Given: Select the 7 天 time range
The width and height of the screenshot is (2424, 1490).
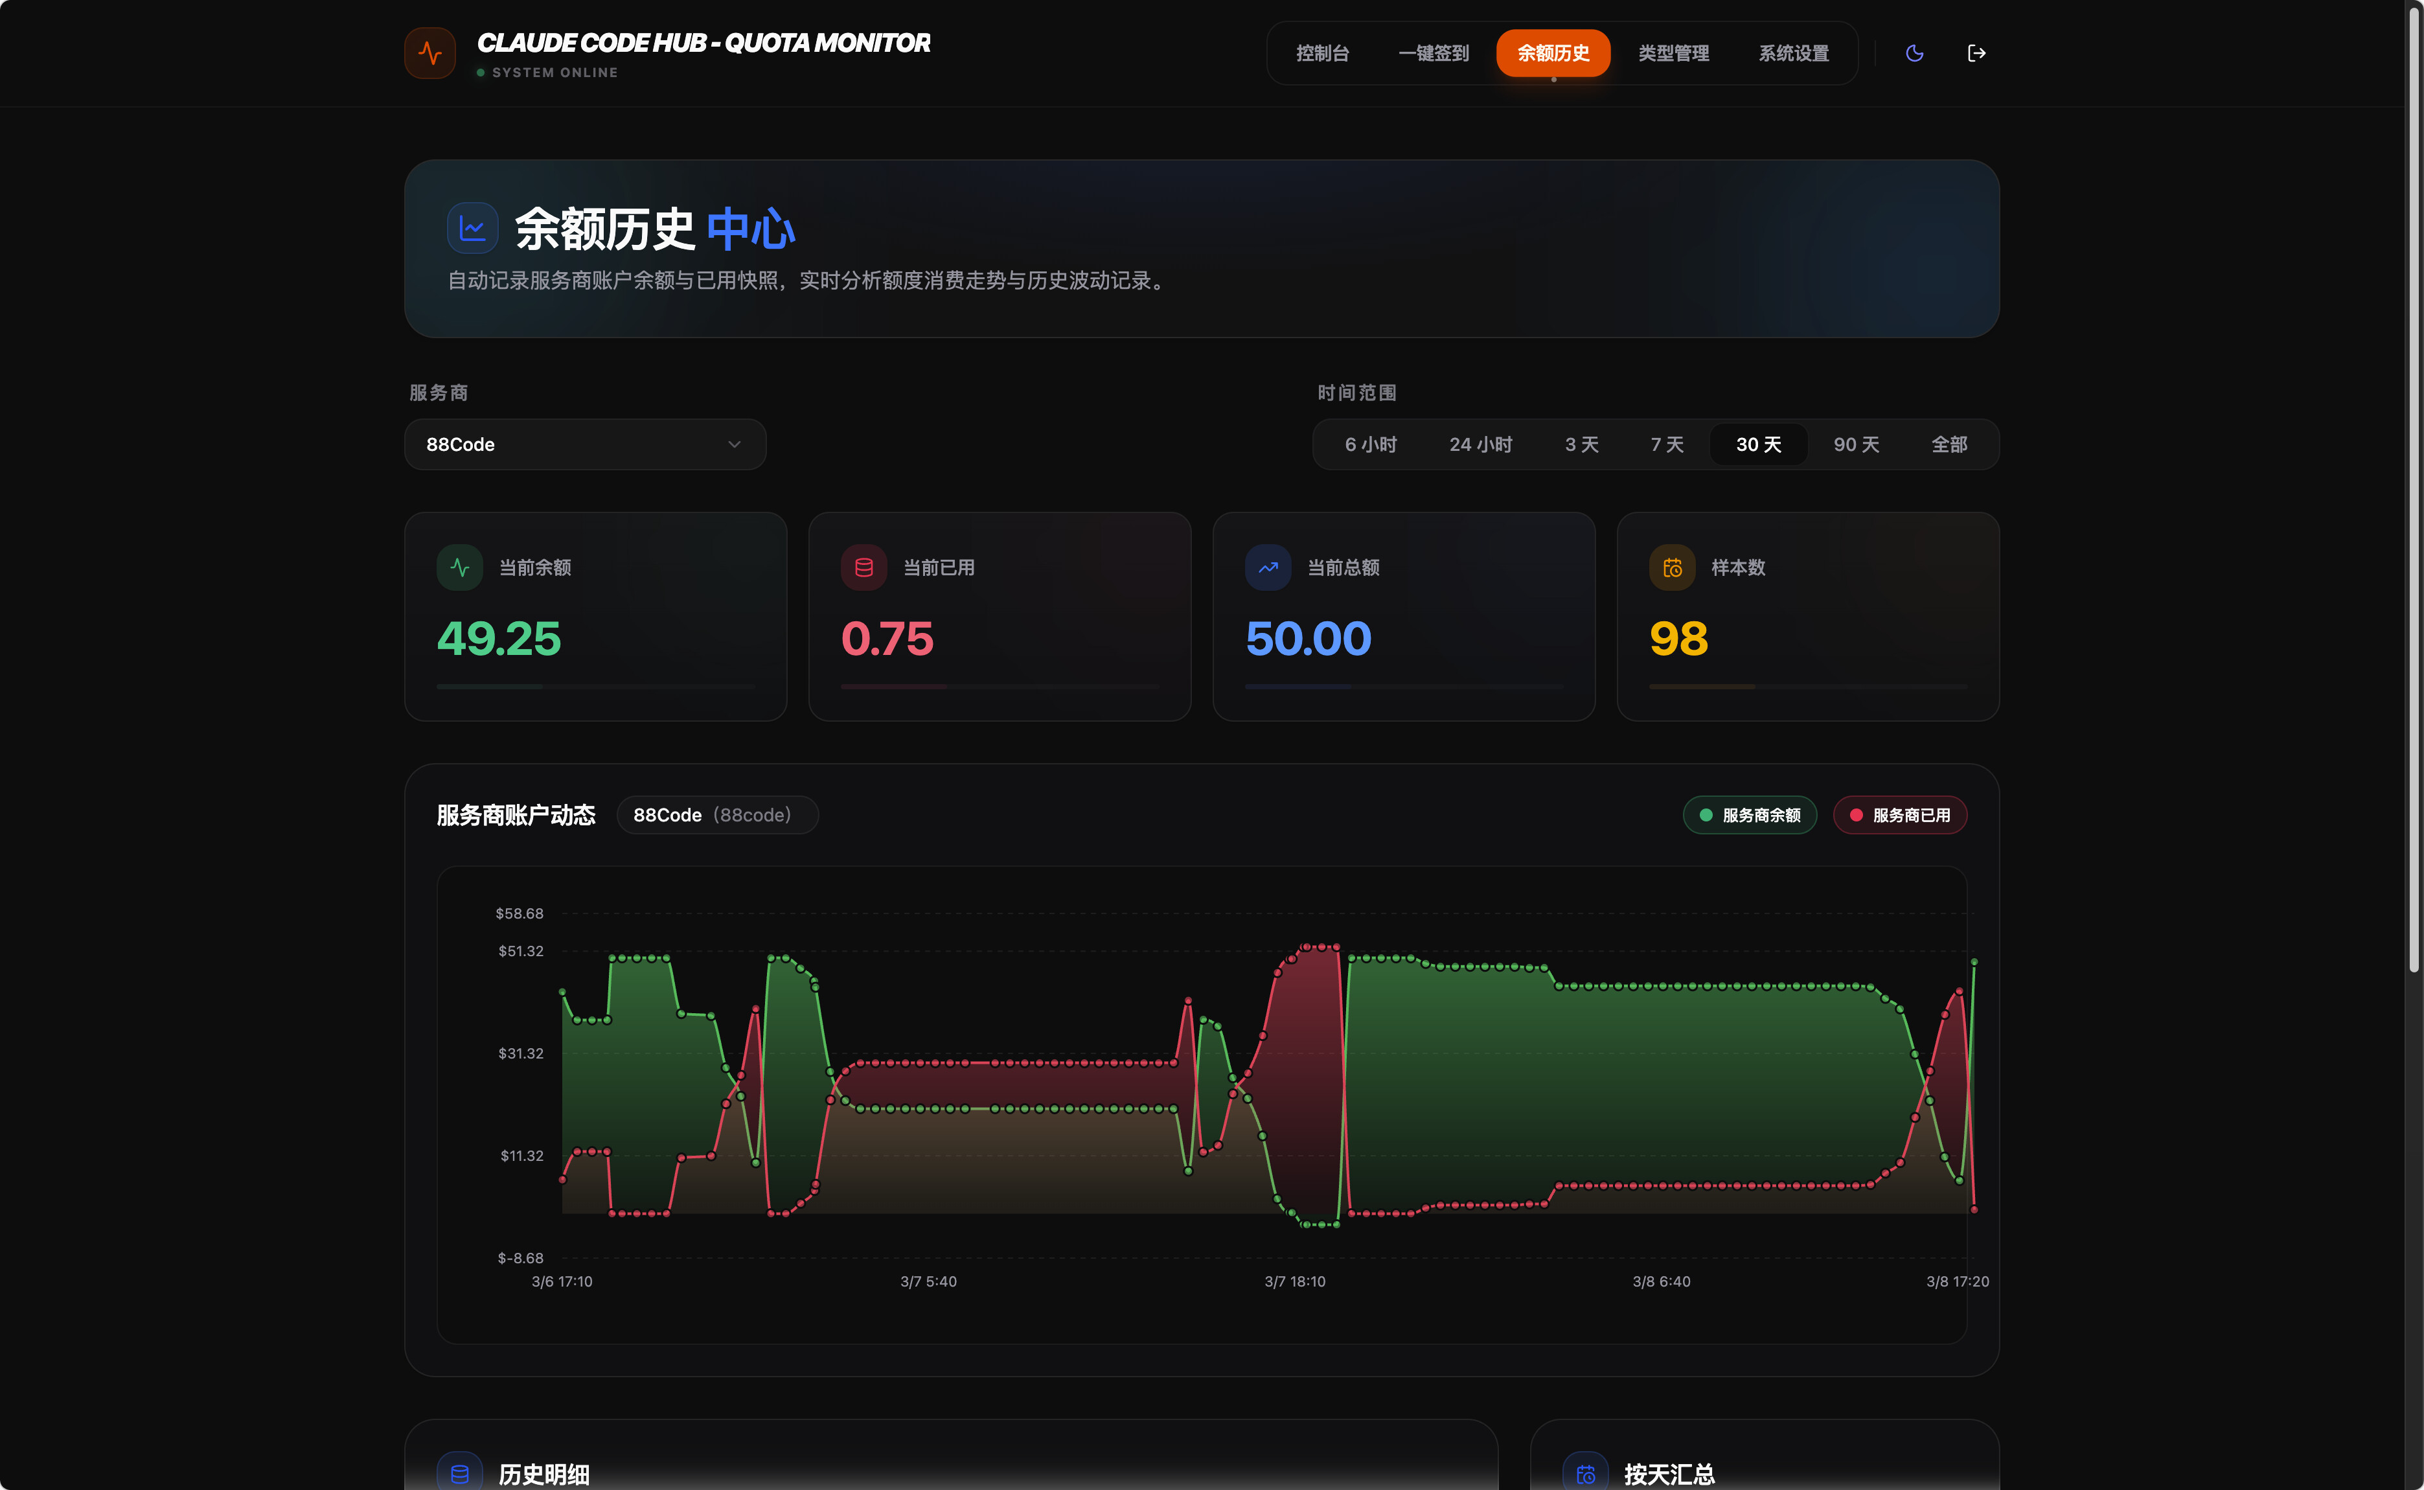Looking at the screenshot, I should [x=1667, y=444].
